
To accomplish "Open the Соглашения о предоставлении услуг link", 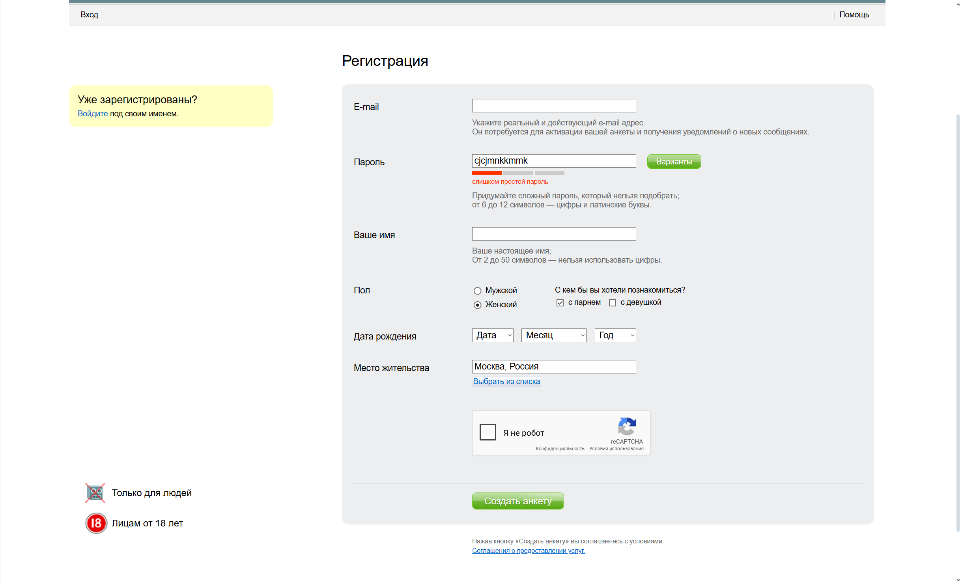I will 528,550.
